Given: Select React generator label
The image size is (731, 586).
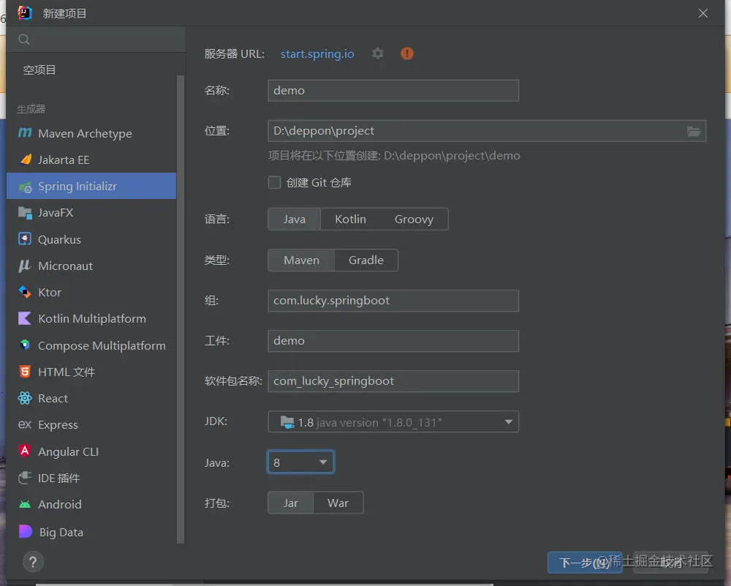Looking at the screenshot, I should point(53,399).
